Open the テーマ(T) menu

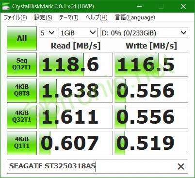click(x=68, y=17)
